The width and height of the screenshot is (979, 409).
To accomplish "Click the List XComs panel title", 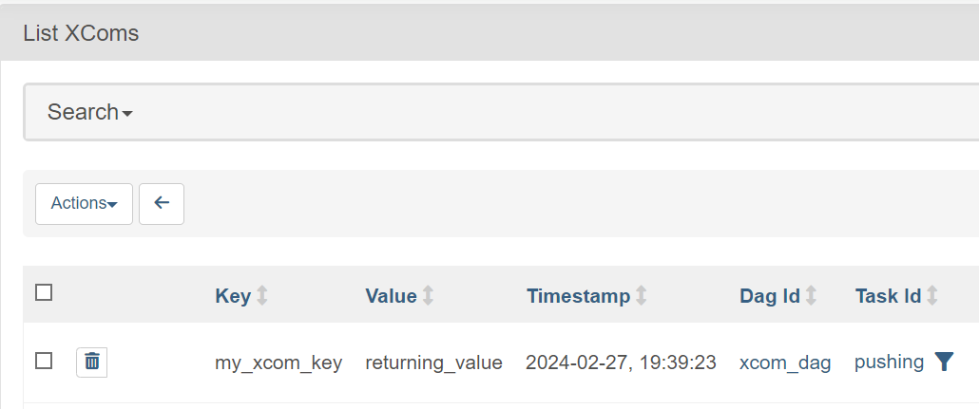I will (81, 33).
